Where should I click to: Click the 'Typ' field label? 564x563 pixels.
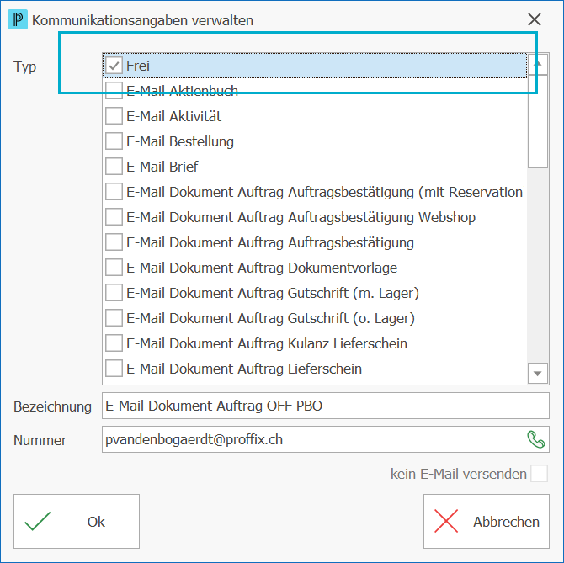[24, 66]
